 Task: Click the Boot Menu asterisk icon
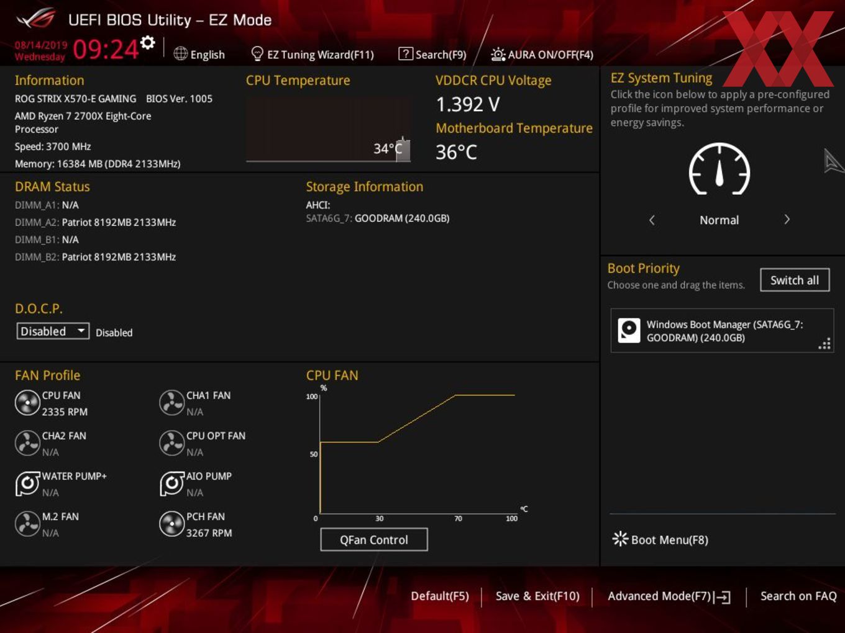coord(620,539)
